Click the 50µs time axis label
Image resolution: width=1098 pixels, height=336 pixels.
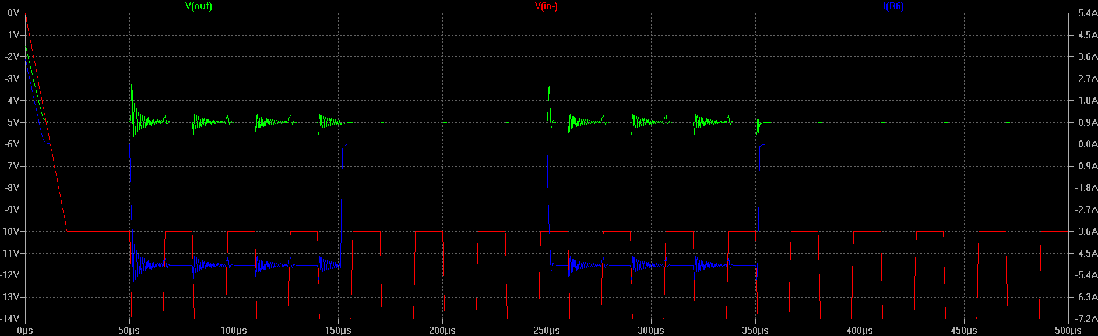(x=129, y=330)
